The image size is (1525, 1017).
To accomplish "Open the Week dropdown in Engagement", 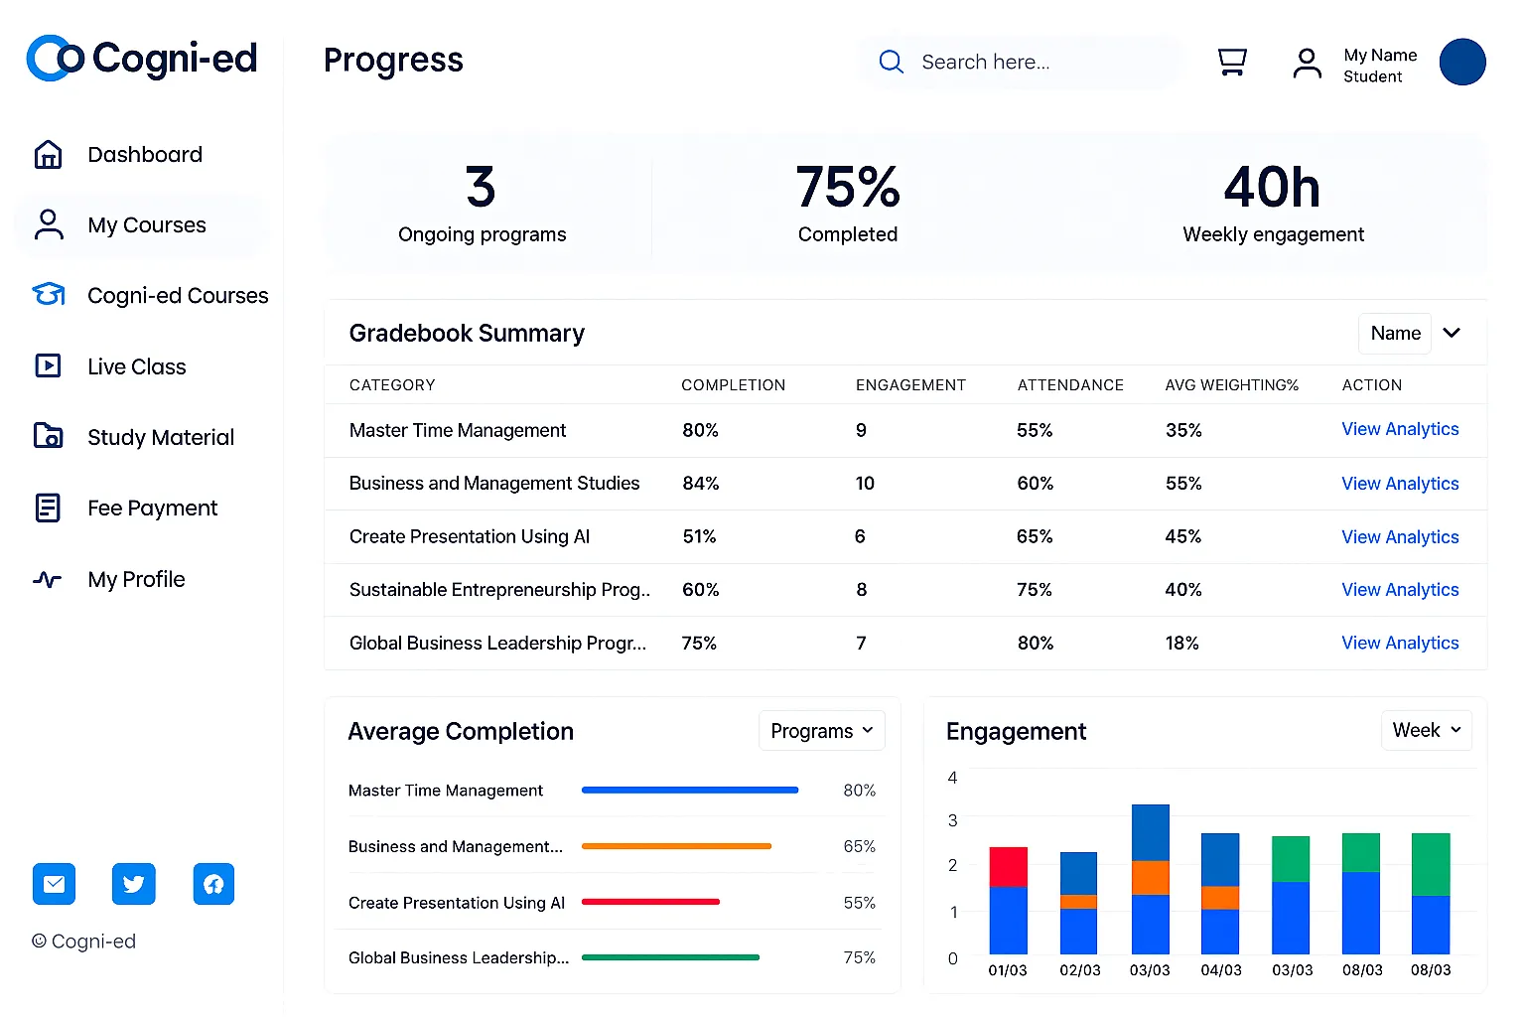I will click(x=1427, y=730).
